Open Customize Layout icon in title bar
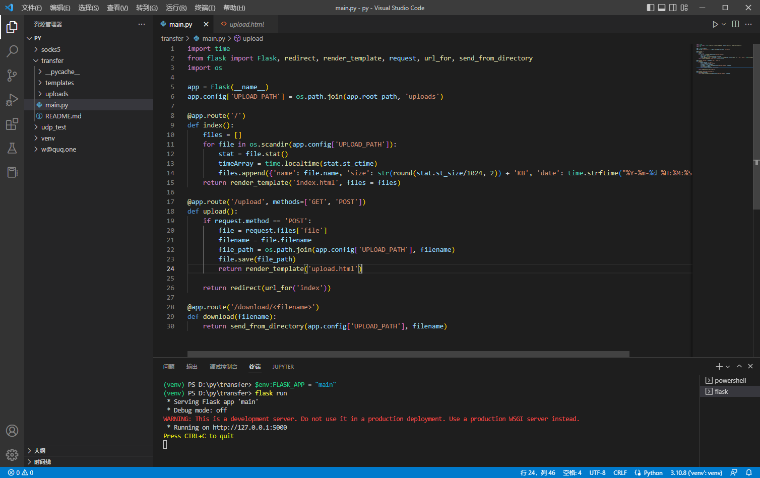Image resolution: width=760 pixels, height=478 pixels. pos(684,8)
